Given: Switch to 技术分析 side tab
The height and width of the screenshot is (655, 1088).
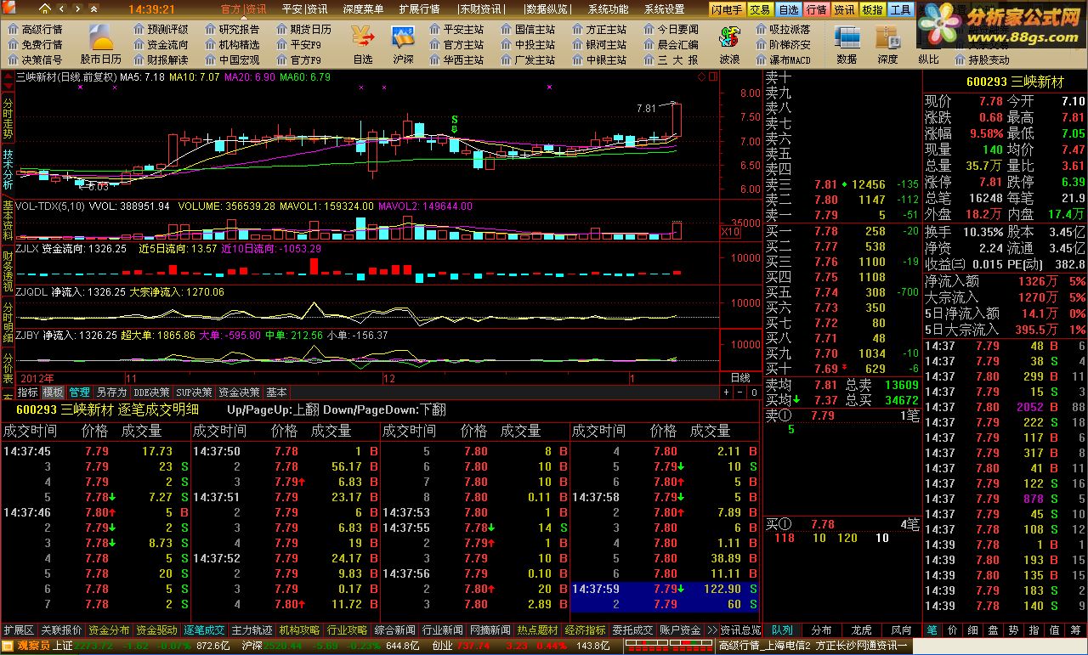Looking at the screenshot, I should pos(8,169).
